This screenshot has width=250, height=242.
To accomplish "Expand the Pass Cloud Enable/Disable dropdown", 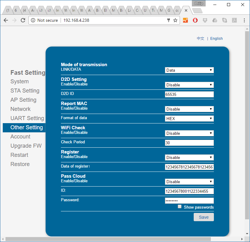I will 189,181.
